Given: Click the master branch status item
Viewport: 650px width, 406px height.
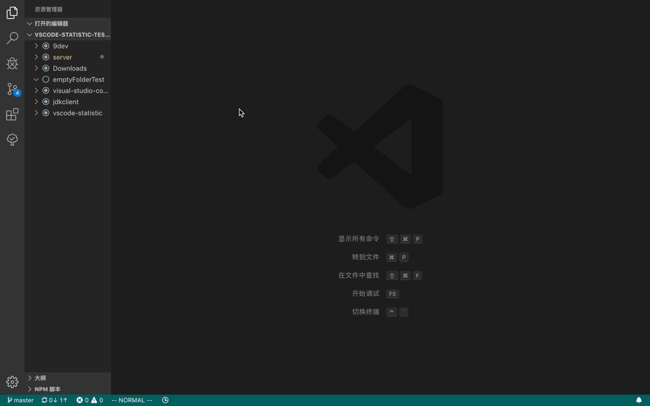Looking at the screenshot, I should pyautogui.click(x=20, y=400).
